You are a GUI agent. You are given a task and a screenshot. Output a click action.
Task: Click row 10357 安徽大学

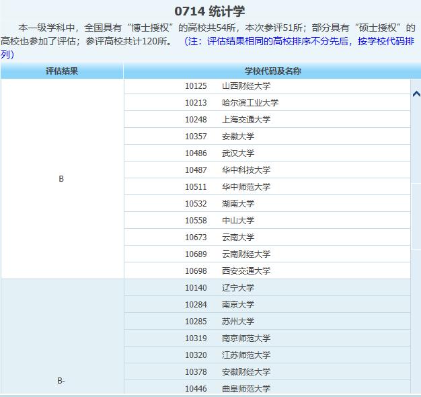coord(267,137)
